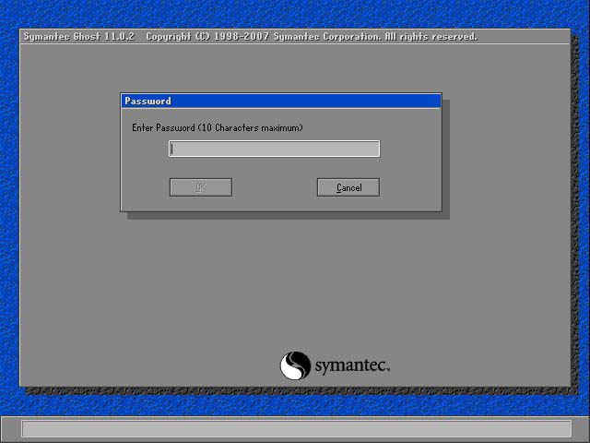Click the Symantec copyright notice text

[312, 37]
